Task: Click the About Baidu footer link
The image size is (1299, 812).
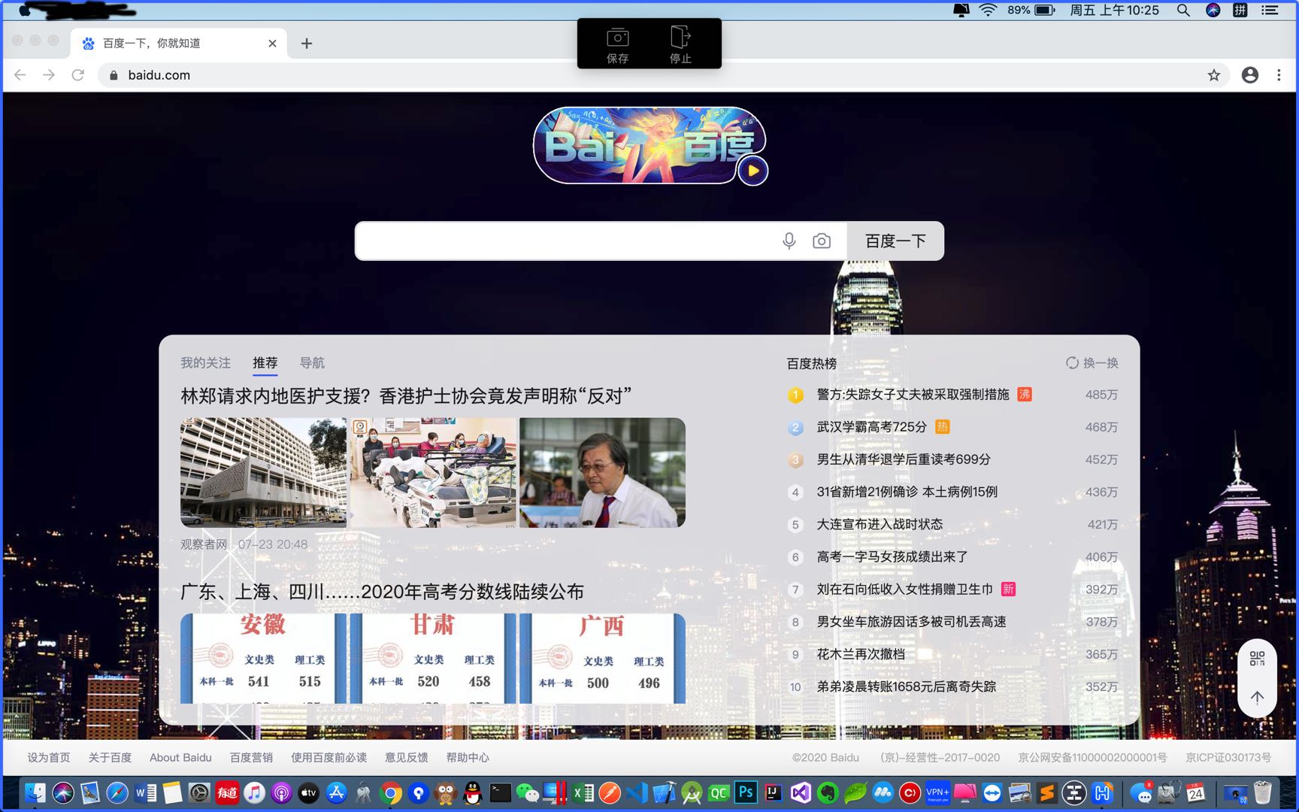Action: pyautogui.click(x=180, y=757)
